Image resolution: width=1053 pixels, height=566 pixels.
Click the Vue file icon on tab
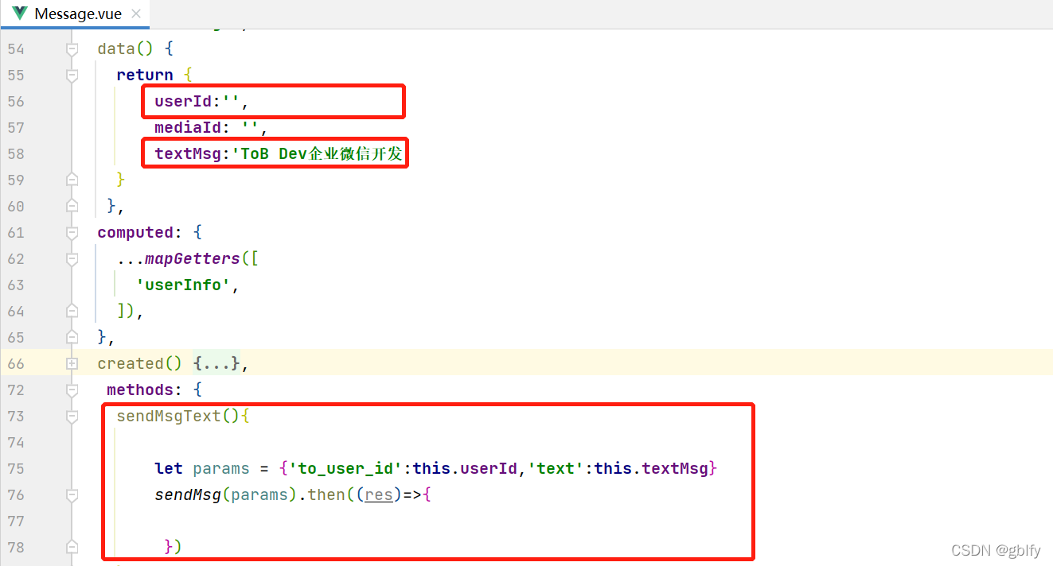click(x=20, y=14)
